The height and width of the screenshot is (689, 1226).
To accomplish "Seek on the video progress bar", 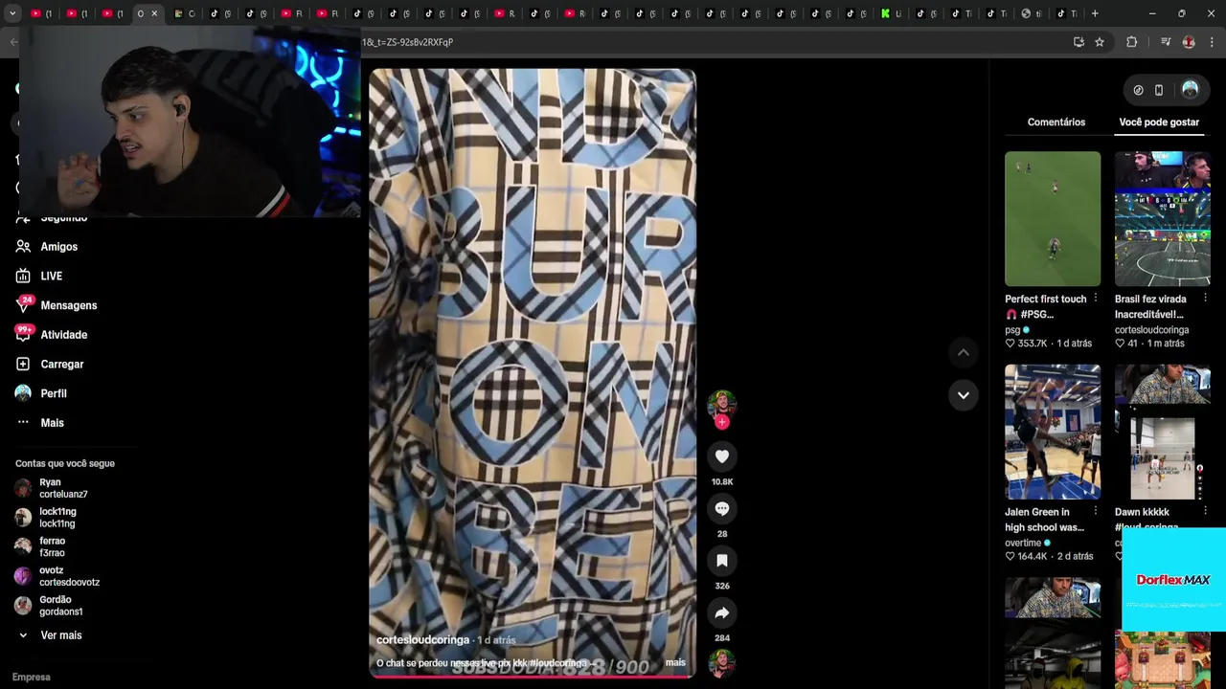I will tap(533, 677).
